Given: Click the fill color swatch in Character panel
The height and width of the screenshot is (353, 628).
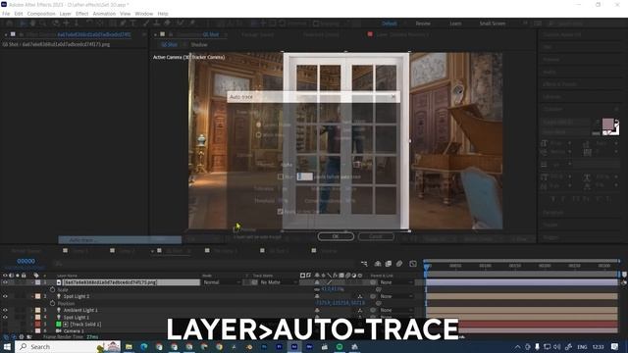Looking at the screenshot, I should [607, 125].
